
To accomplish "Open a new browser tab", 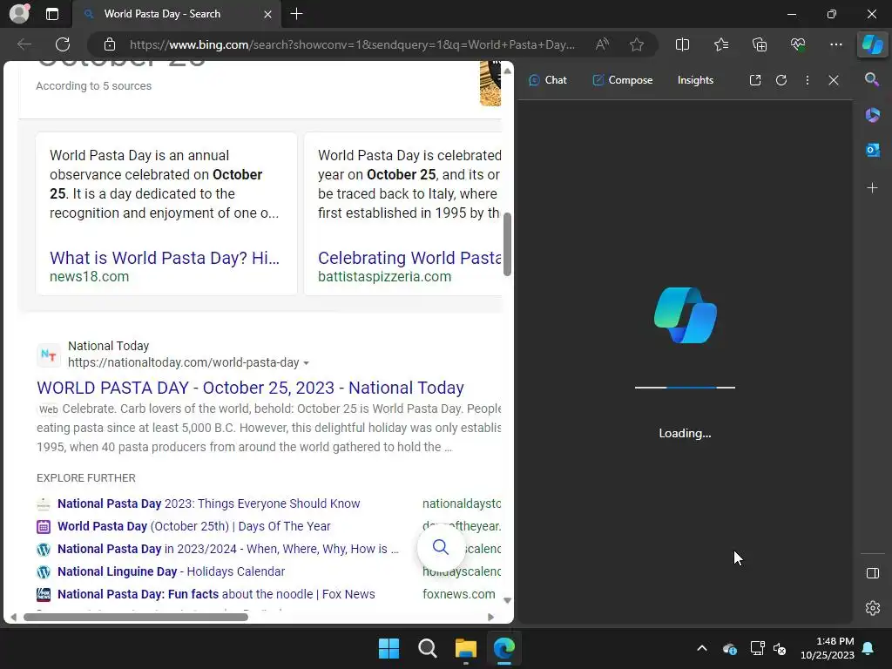I will pyautogui.click(x=296, y=14).
